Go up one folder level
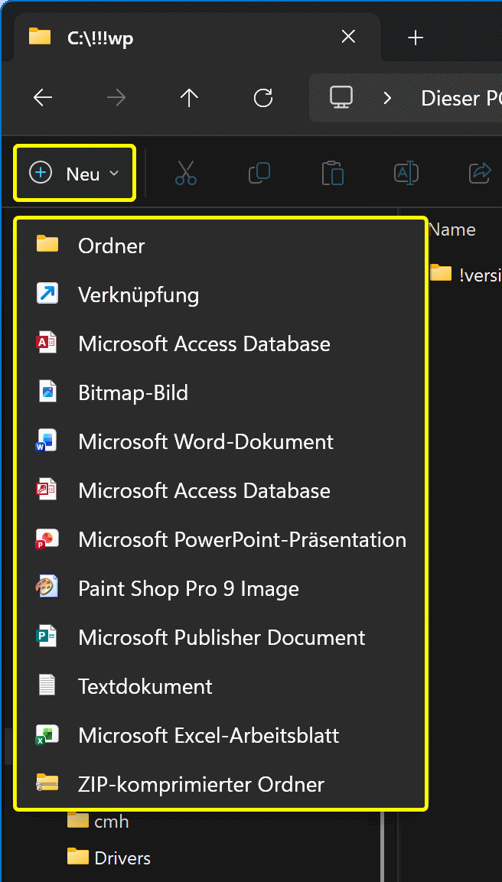 click(x=189, y=98)
